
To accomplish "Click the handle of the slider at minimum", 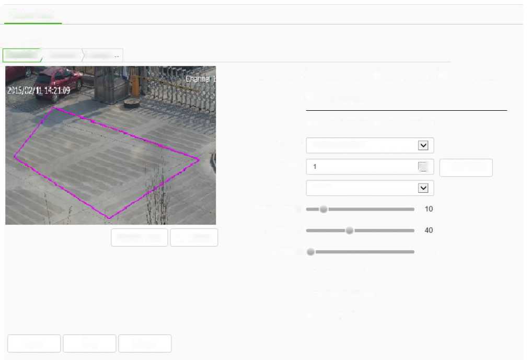I will [x=311, y=252].
